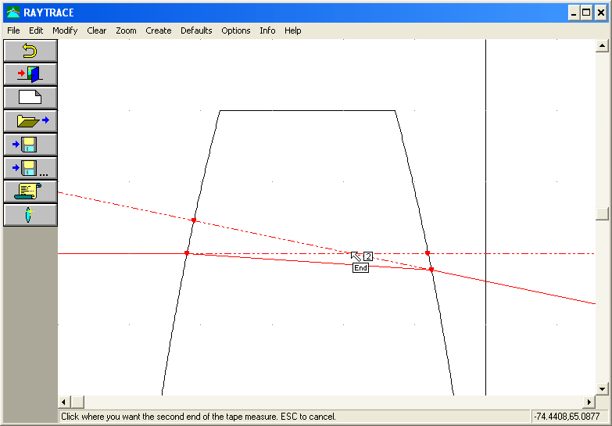This screenshot has width=612, height=426.
Task: Click the horizontal scrollbar right arrow
Action: [x=589, y=402]
